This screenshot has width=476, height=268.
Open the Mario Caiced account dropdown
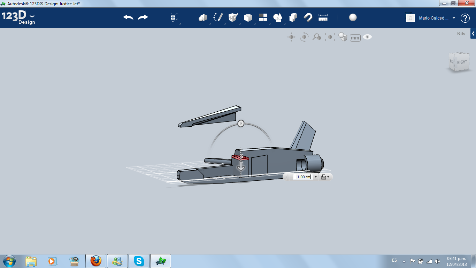point(437,18)
